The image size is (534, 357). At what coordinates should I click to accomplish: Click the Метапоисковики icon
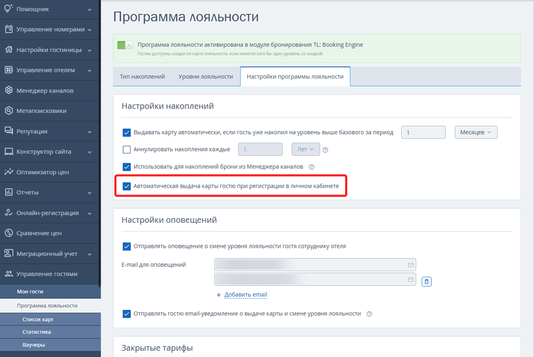tap(8, 111)
